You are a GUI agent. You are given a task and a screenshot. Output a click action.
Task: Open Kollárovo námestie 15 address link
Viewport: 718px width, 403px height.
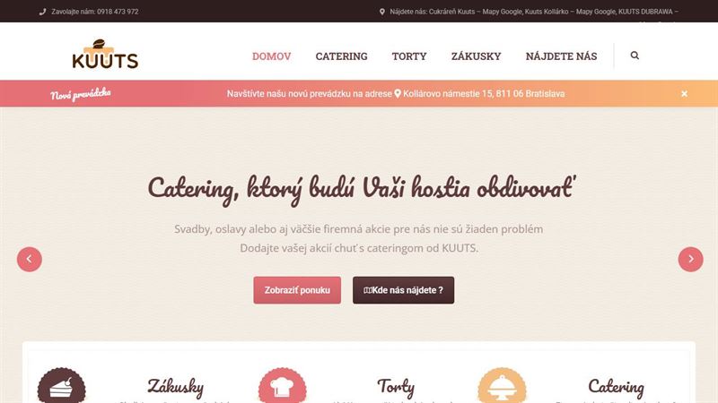tap(484, 94)
